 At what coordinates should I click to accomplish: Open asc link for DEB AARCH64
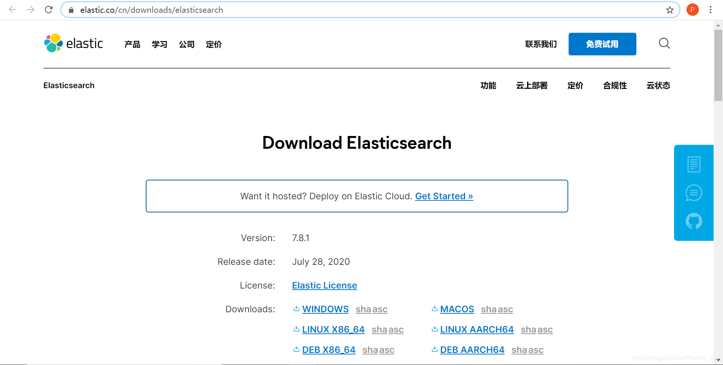tap(536, 350)
